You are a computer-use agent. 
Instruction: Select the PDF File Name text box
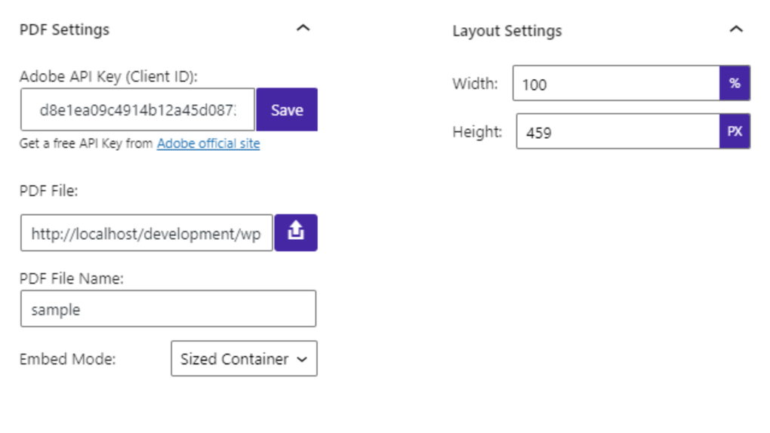click(168, 309)
